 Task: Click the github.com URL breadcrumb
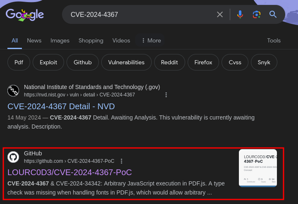pyautogui.click(x=69, y=161)
